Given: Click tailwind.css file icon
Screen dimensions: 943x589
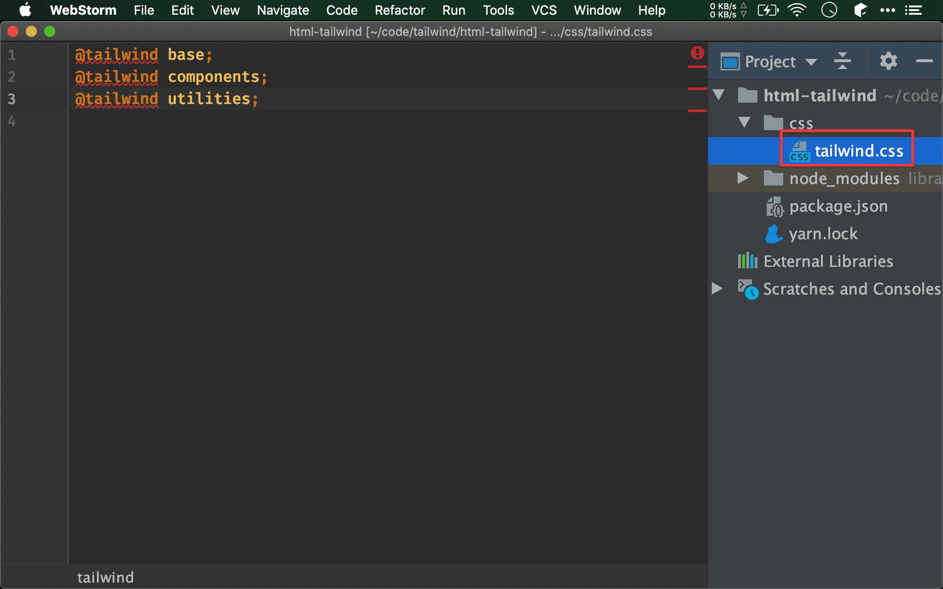Looking at the screenshot, I should [x=799, y=151].
